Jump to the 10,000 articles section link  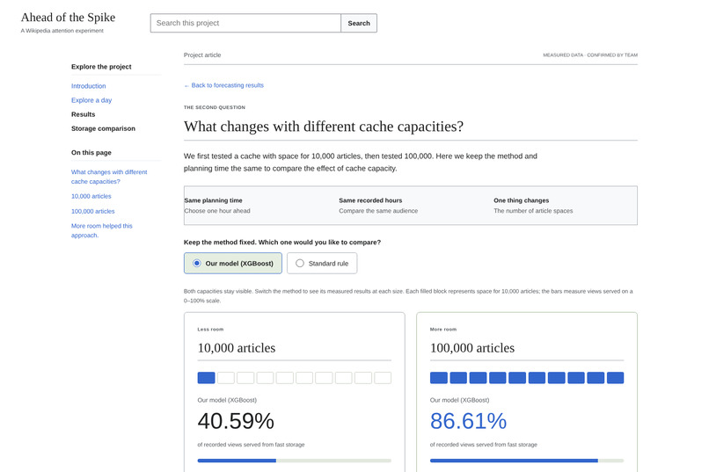coord(91,197)
